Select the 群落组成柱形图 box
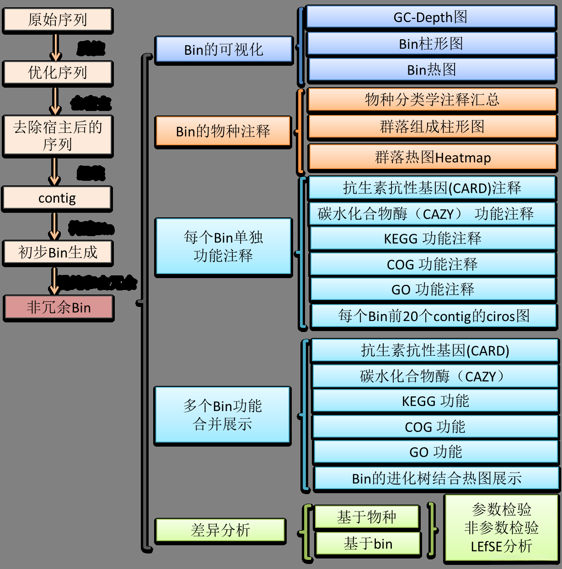Viewport: 562px width, 569px height. pos(432,126)
